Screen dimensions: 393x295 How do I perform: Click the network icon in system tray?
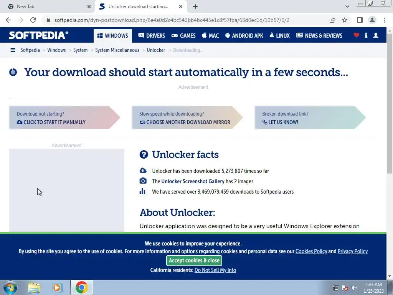click(335, 288)
